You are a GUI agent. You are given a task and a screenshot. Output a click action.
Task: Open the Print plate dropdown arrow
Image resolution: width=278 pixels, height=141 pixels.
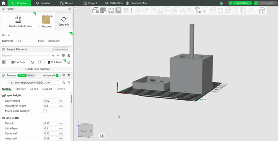tap(256, 3)
